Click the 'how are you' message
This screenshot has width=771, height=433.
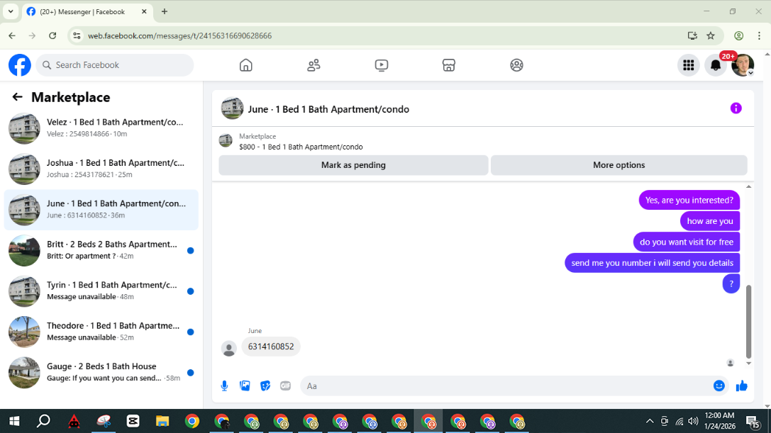click(x=709, y=221)
